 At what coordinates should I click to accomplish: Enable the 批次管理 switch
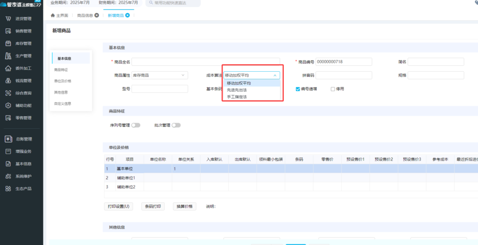pos(176,125)
